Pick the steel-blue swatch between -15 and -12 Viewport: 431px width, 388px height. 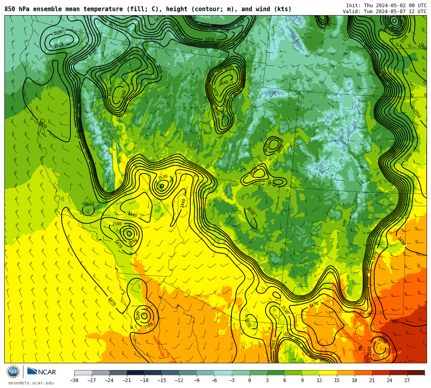(171, 372)
